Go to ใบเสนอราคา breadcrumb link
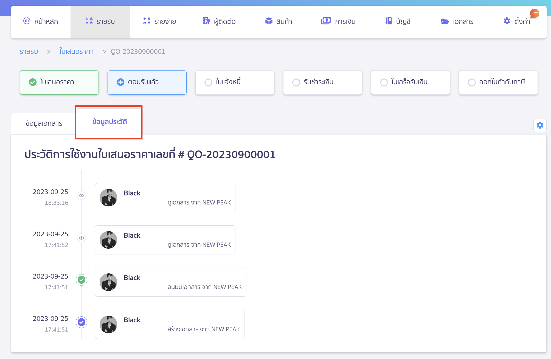 [x=77, y=52]
